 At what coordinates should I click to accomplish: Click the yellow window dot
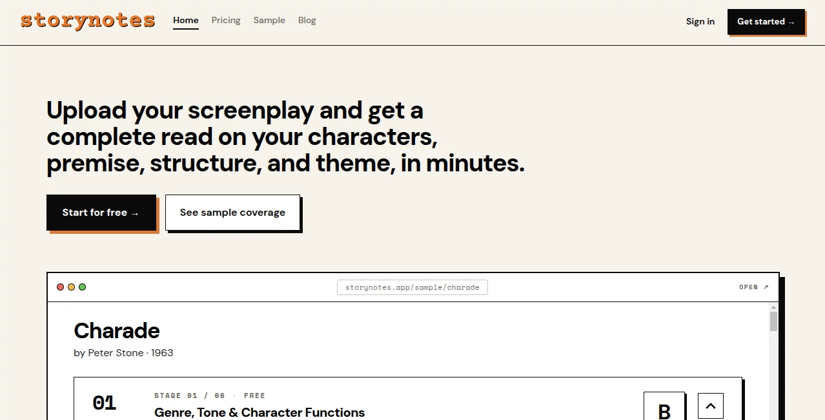pyautogui.click(x=72, y=287)
